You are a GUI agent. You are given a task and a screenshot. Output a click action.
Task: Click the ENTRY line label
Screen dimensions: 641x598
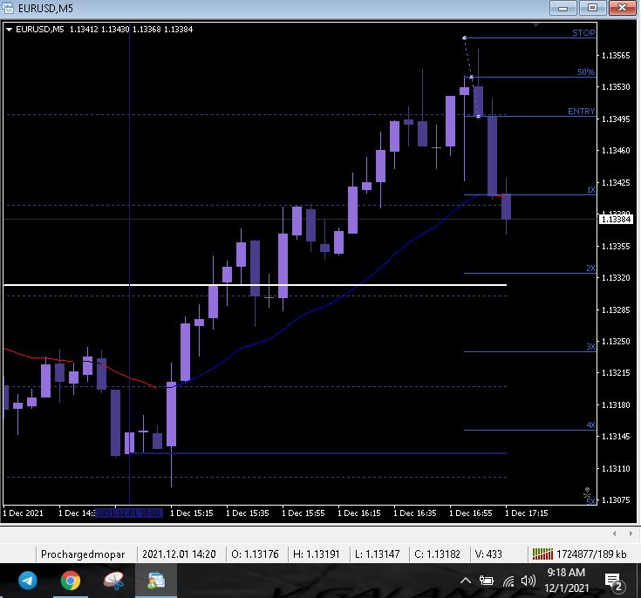point(582,112)
